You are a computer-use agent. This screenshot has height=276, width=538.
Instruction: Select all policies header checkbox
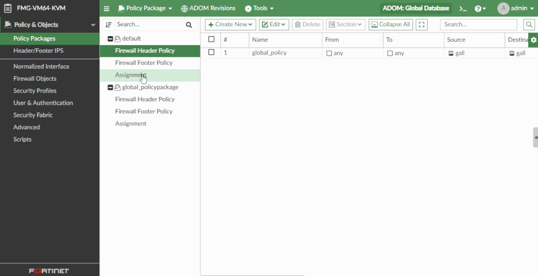click(x=211, y=40)
